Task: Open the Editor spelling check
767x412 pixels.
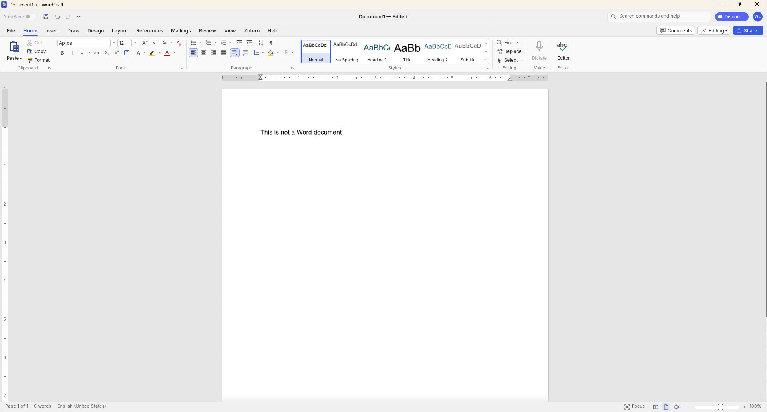Action: [563, 51]
